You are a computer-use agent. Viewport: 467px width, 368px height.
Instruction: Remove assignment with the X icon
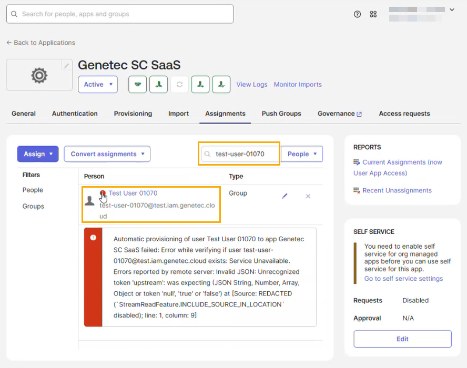coord(308,196)
